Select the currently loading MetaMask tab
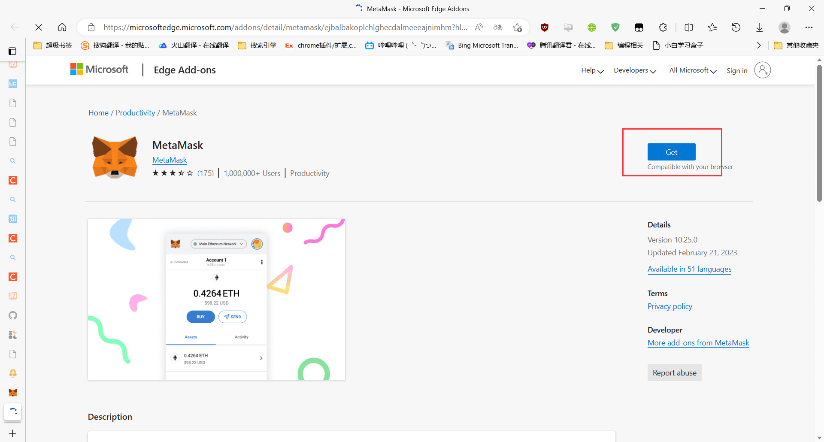Screen dimensions: 824x442 pos(13,412)
